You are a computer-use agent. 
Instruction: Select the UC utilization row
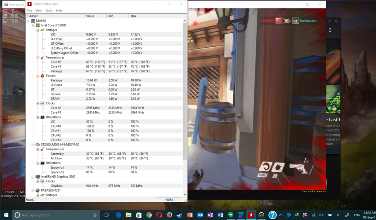(x=104, y=122)
